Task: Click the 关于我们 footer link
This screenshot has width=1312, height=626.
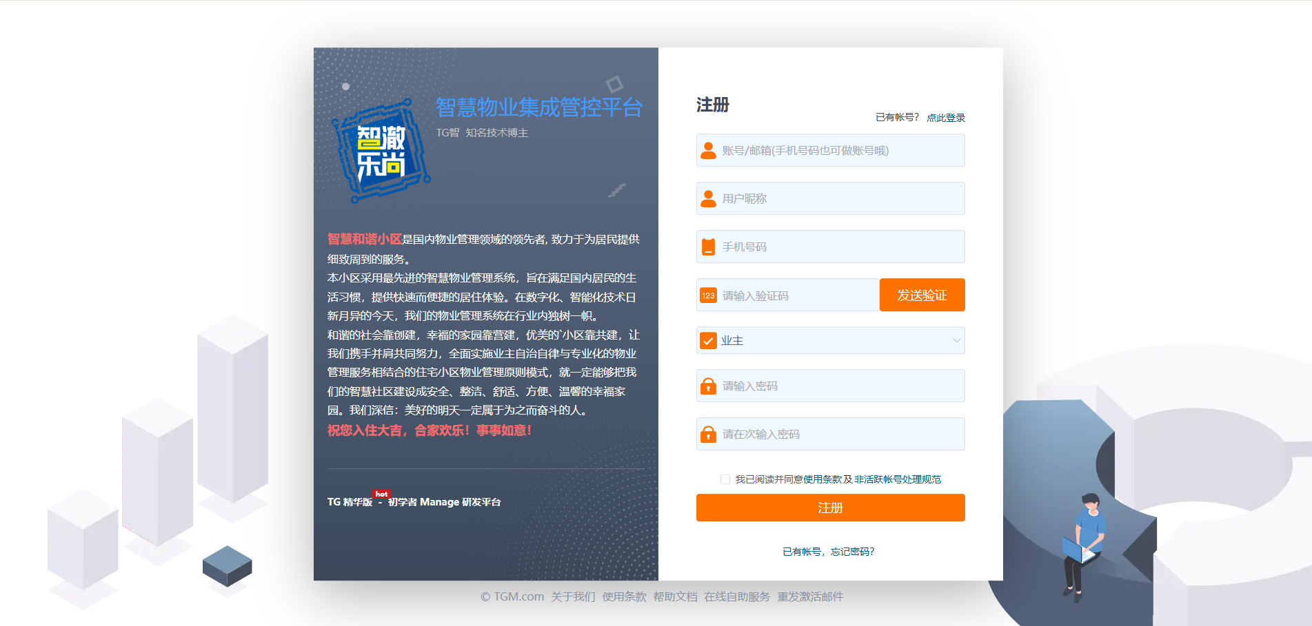Action: click(x=572, y=596)
